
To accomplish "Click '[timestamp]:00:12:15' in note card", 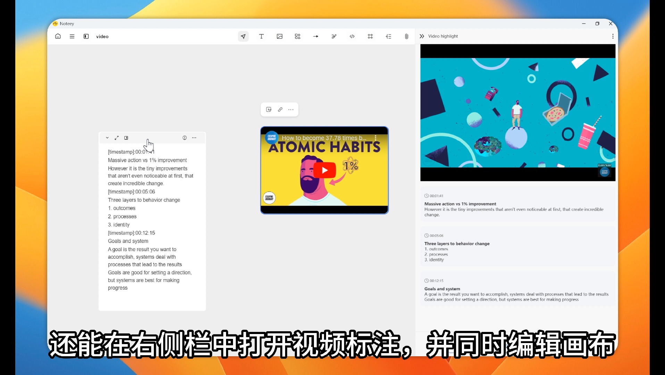I will [131, 233].
